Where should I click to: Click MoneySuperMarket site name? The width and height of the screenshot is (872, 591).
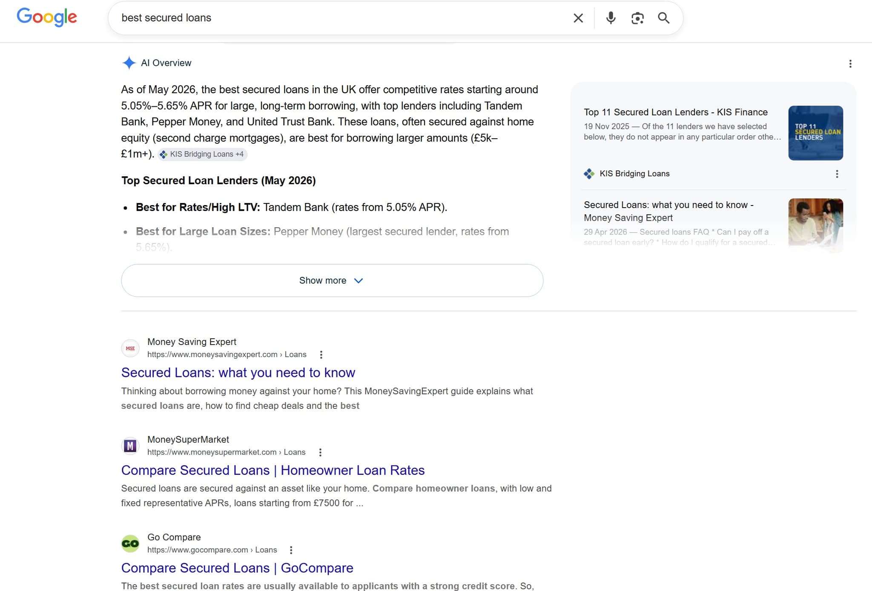click(188, 440)
